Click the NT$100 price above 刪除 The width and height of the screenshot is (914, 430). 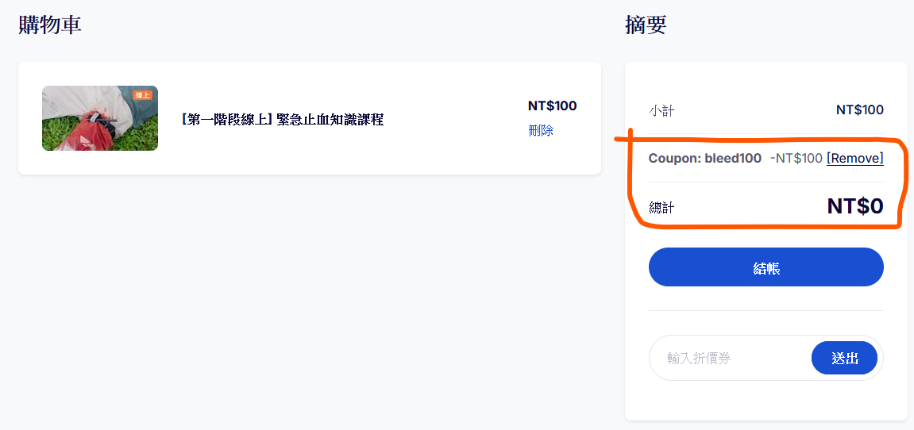[552, 106]
